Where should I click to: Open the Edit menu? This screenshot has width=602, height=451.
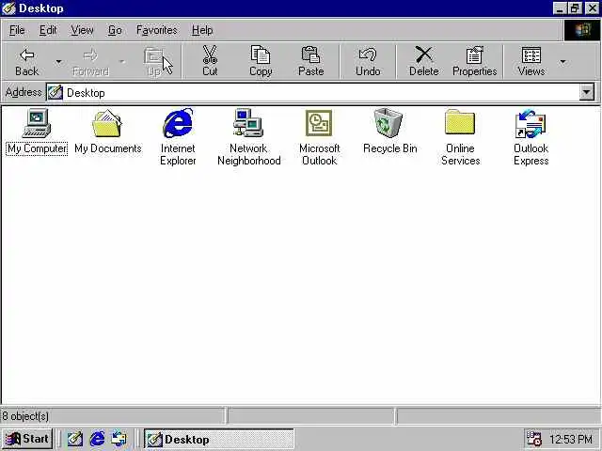click(x=48, y=30)
